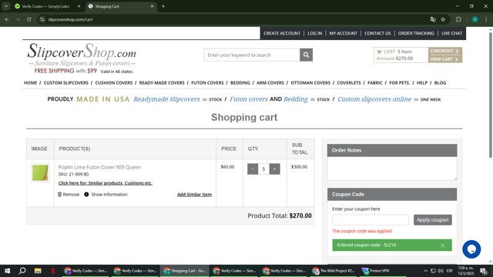The width and height of the screenshot is (493, 277).
Task: Open Chrome three-dot menu
Action: [486, 19]
